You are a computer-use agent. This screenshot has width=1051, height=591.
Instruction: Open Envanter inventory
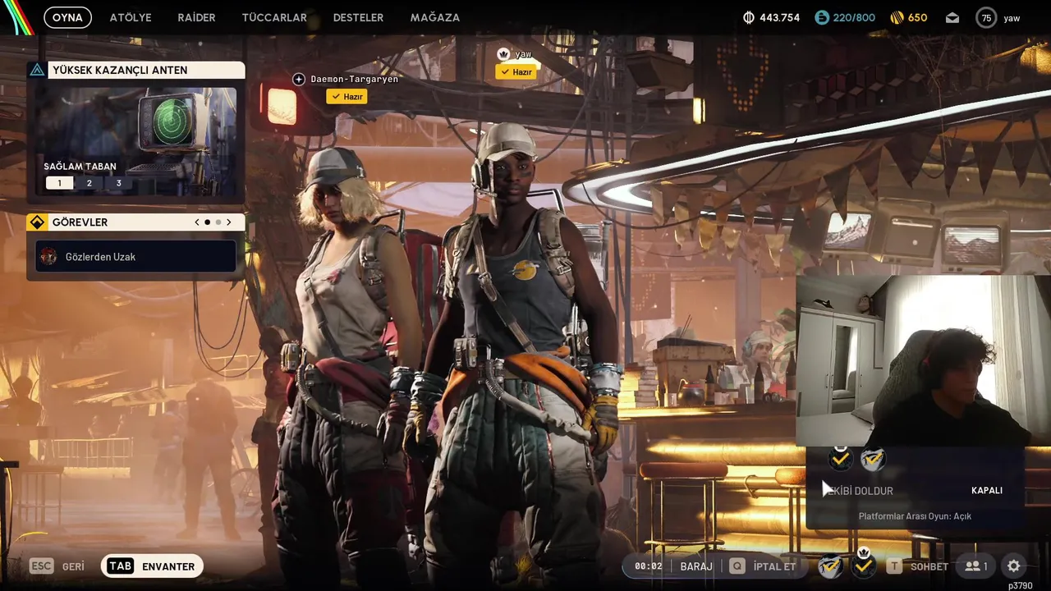pos(168,566)
